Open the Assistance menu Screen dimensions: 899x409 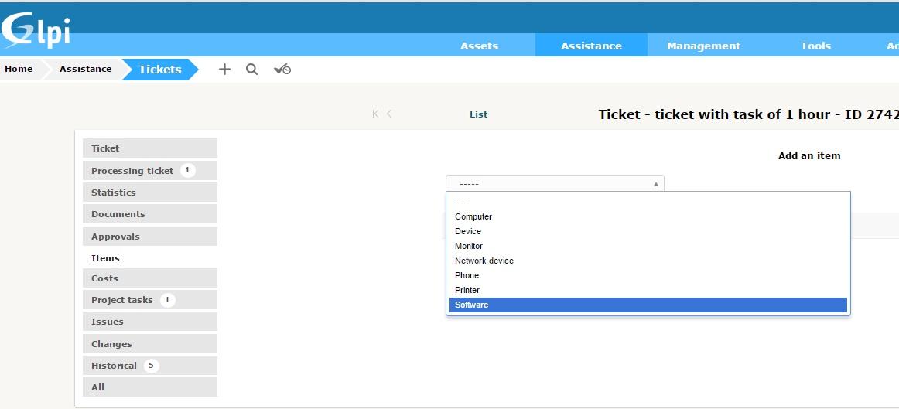pos(591,46)
